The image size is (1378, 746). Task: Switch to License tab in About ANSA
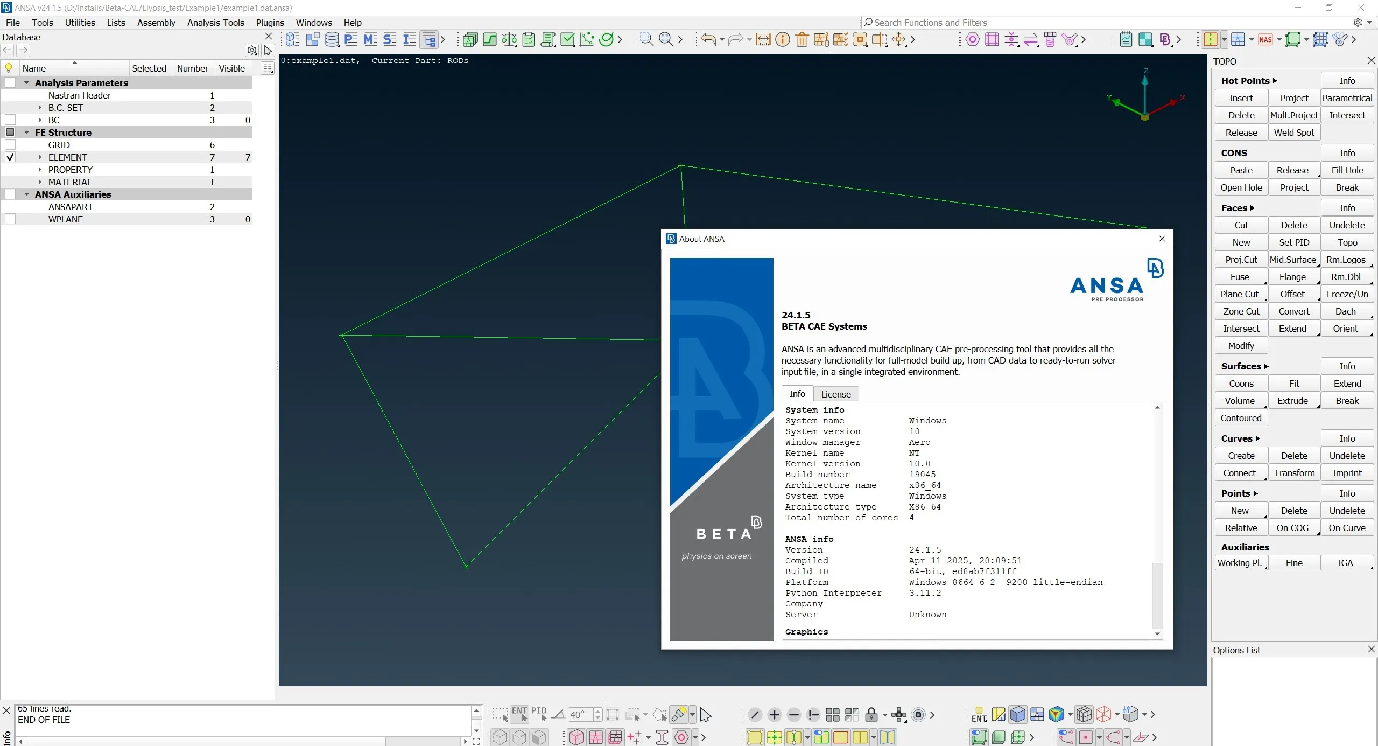click(836, 394)
